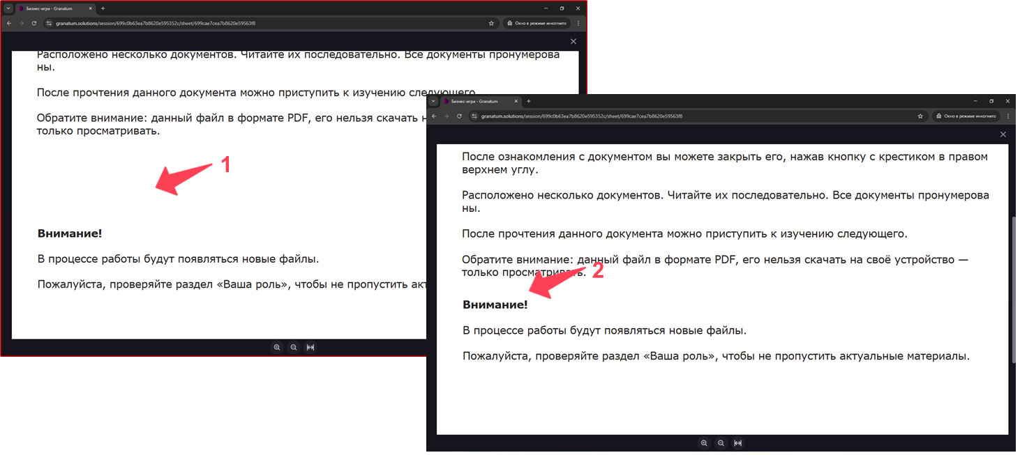Open a new tab in the right window
Viewport: 1020px width, 455px height.
coord(529,101)
